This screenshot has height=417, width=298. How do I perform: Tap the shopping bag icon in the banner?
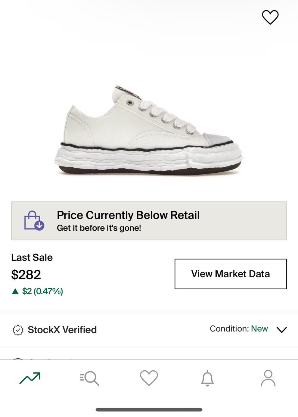tap(34, 221)
